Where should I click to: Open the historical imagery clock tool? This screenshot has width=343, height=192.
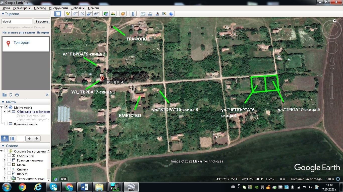pos(106,14)
